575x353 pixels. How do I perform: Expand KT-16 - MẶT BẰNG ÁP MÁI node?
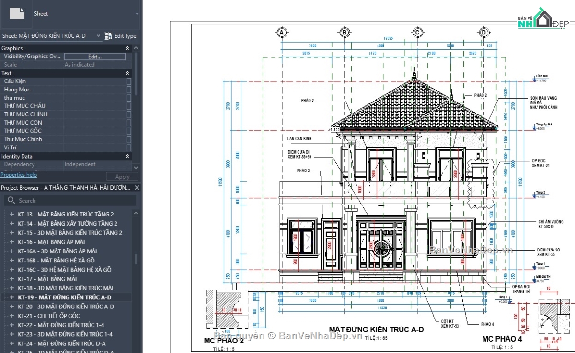tap(12, 242)
